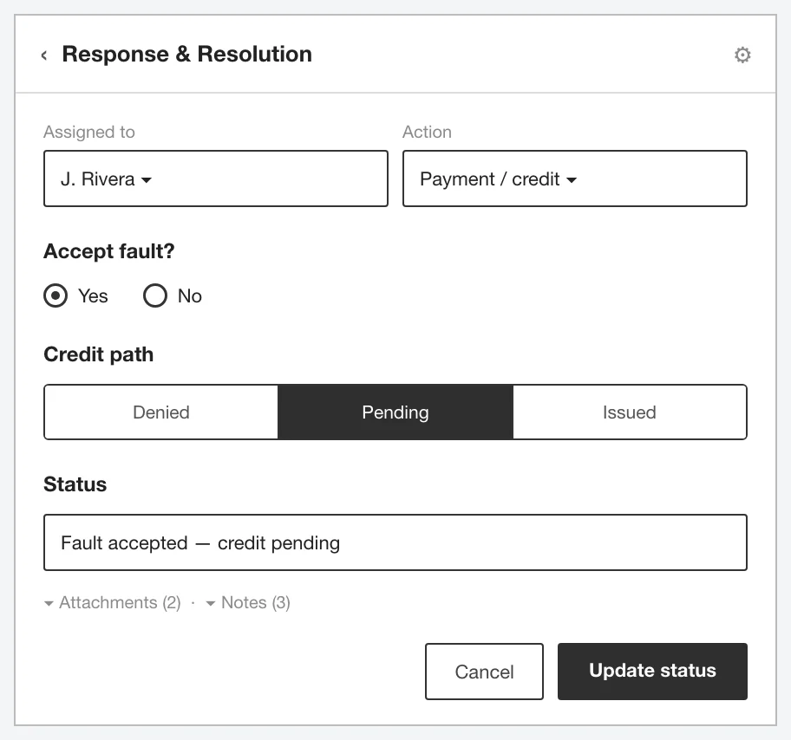Click the caret beside Payment / credit
791x740 pixels.
[572, 180]
